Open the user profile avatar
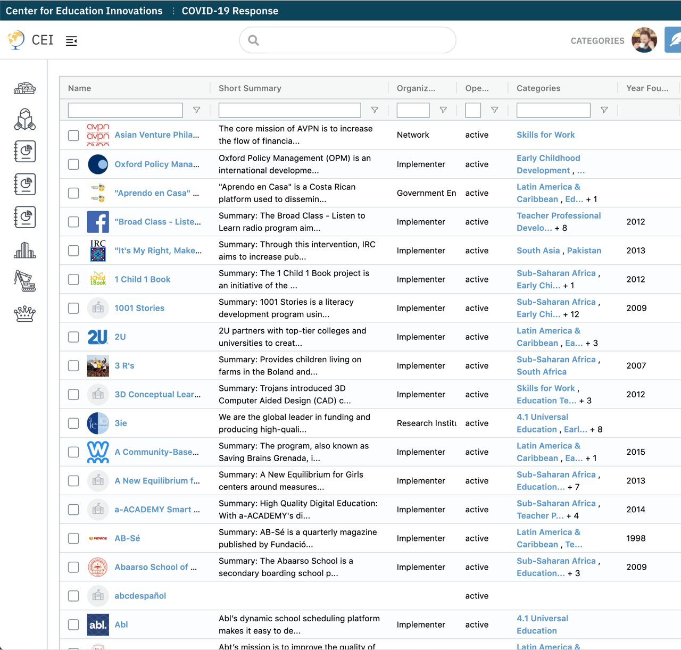 [644, 40]
